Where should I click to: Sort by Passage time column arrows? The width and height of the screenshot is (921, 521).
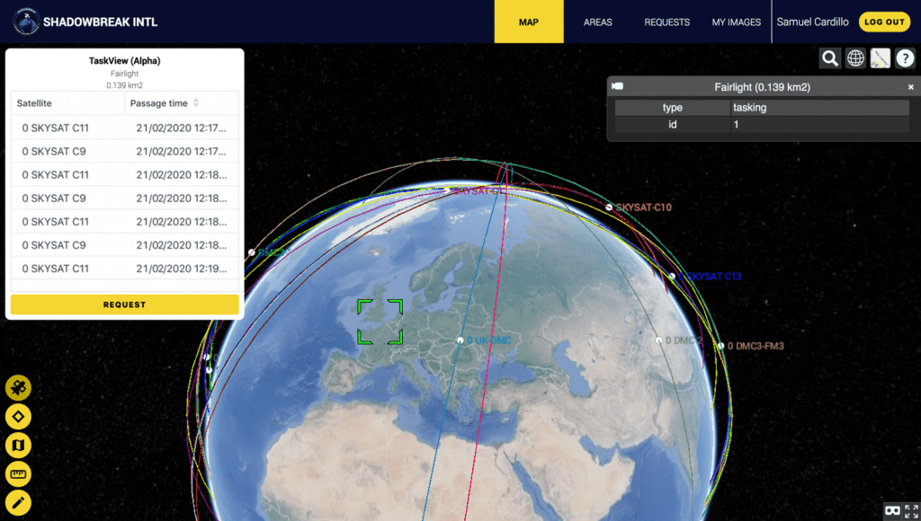pyautogui.click(x=196, y=103)
